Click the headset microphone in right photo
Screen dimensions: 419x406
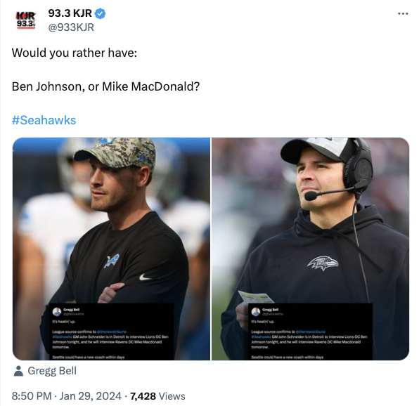coord(311,196)
